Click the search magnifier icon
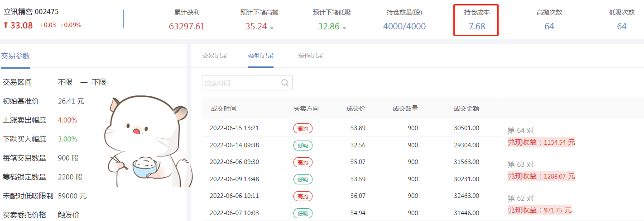 click(285, 83)
